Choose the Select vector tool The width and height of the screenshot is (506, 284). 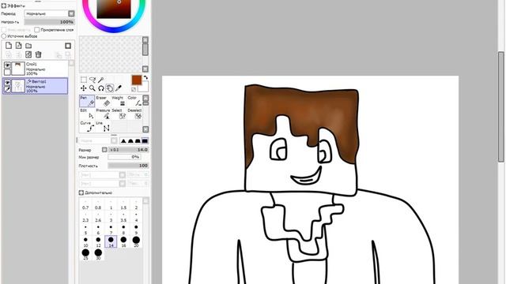click(x=119, y=114)
